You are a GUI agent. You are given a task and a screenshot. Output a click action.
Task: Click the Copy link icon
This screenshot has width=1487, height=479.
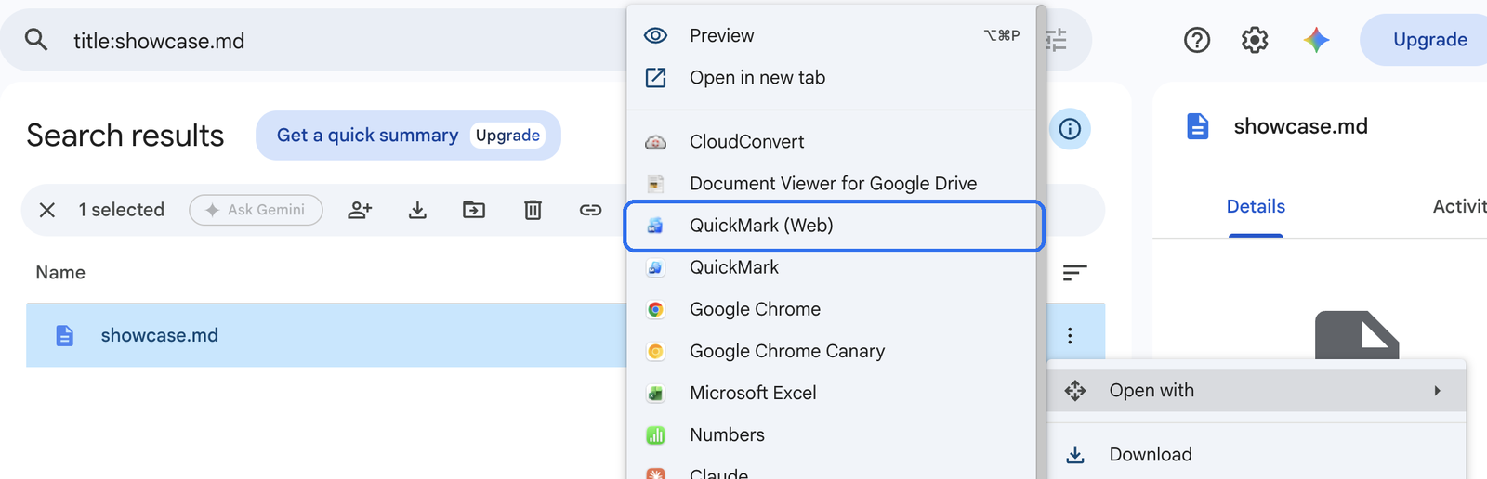point(590,210)
